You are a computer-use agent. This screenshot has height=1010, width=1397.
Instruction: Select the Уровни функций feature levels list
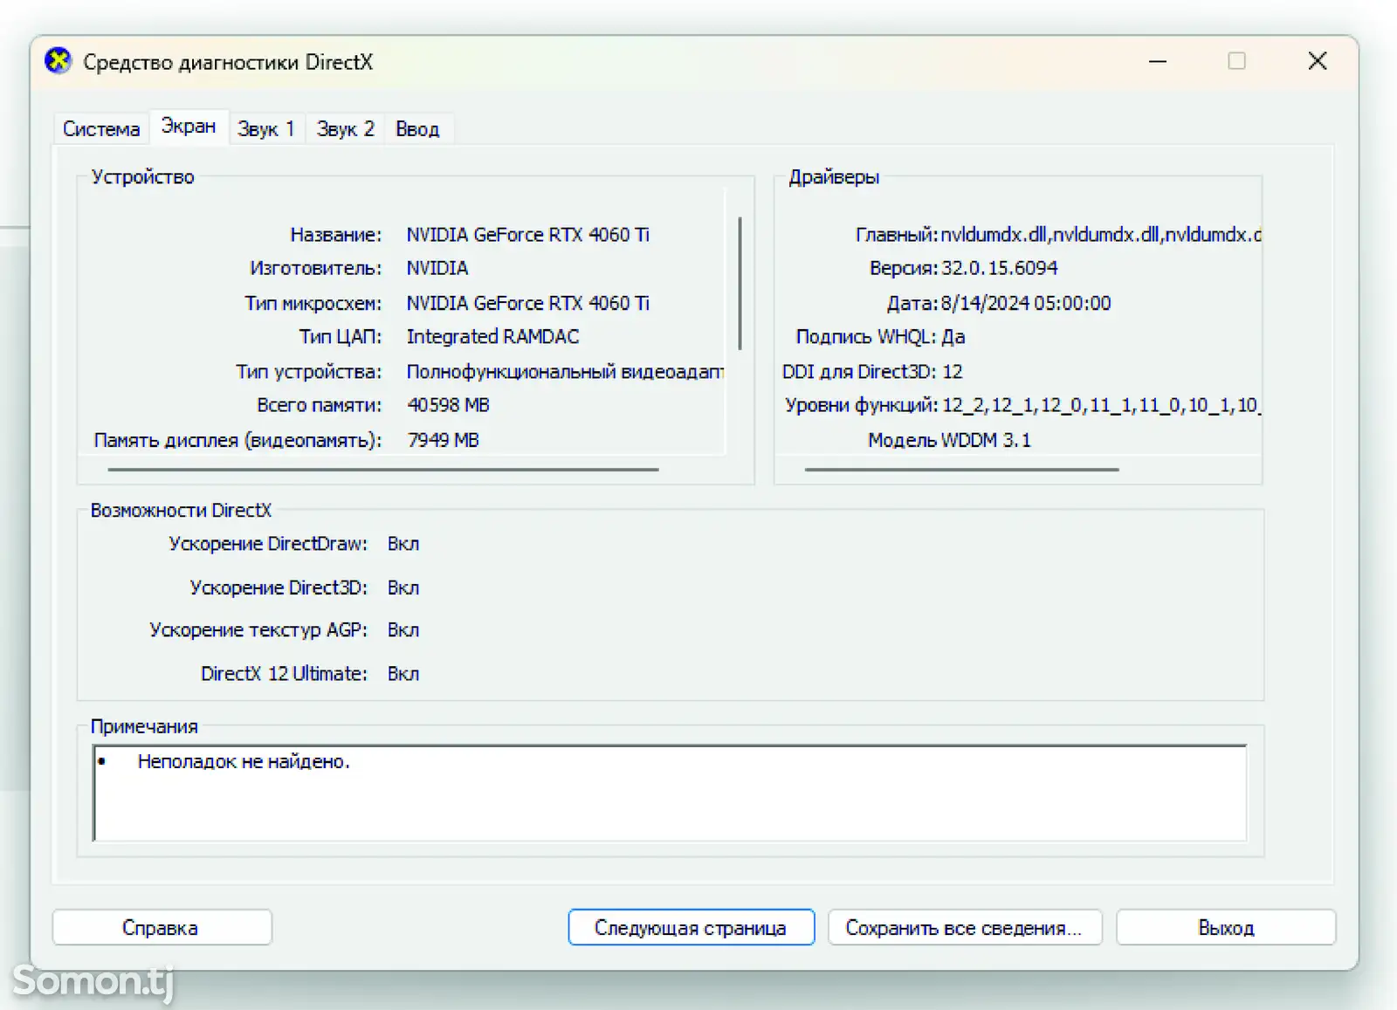click(x=1100, y=405)
